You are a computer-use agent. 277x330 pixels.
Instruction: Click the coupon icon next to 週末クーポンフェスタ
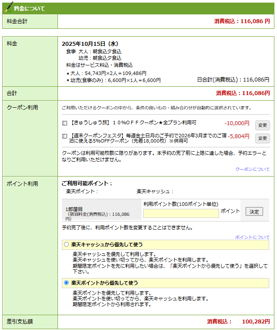(x=65, y=136)
